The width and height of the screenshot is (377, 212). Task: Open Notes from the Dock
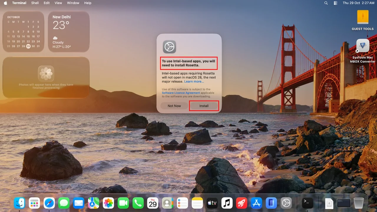coord(197,203)
